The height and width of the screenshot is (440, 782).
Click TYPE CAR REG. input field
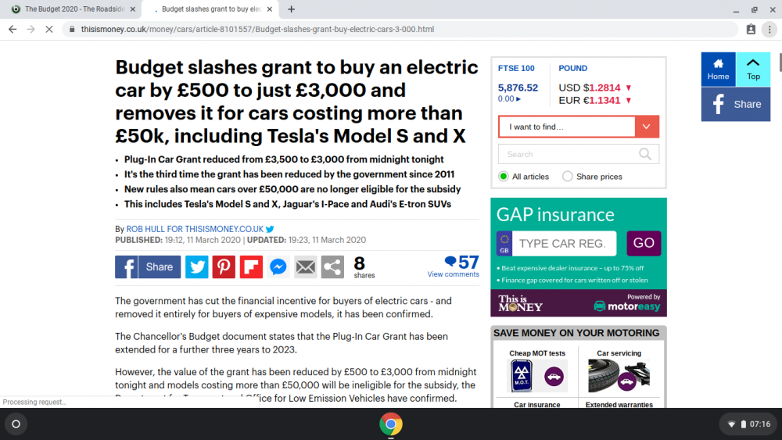[x=564, y=243]
